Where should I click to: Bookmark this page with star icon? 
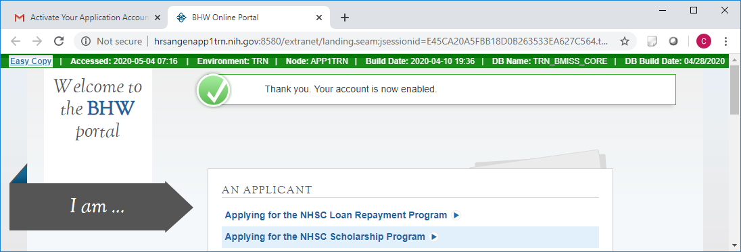pyautogui.click(x=624, y=42)
